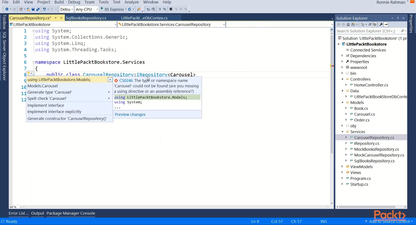Image resolution: width=416 pixels, height=225 pixels.
Task: Expand the ViewModels folder
Action: coord(342,166)
